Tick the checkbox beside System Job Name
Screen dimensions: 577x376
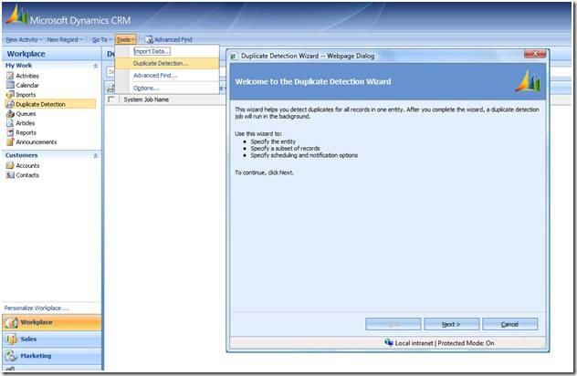pyautogui.click(x=112, y=99)
